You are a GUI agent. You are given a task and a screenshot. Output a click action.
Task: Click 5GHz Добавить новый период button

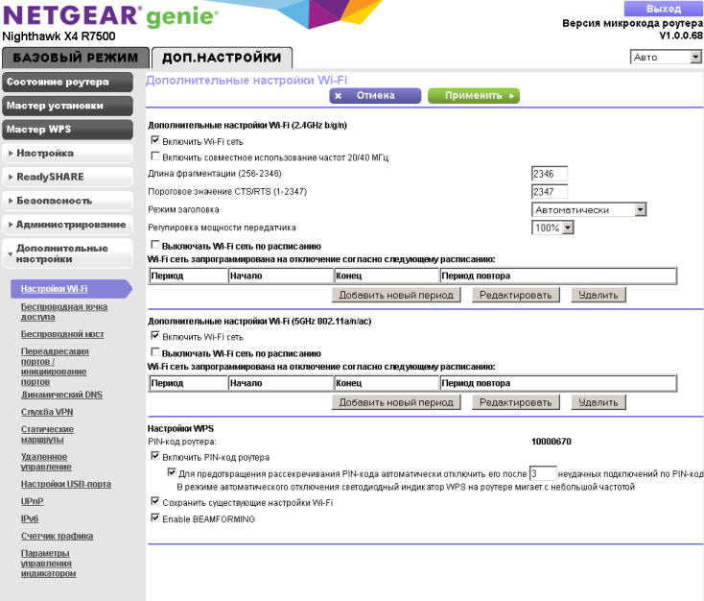coord(396,402)
